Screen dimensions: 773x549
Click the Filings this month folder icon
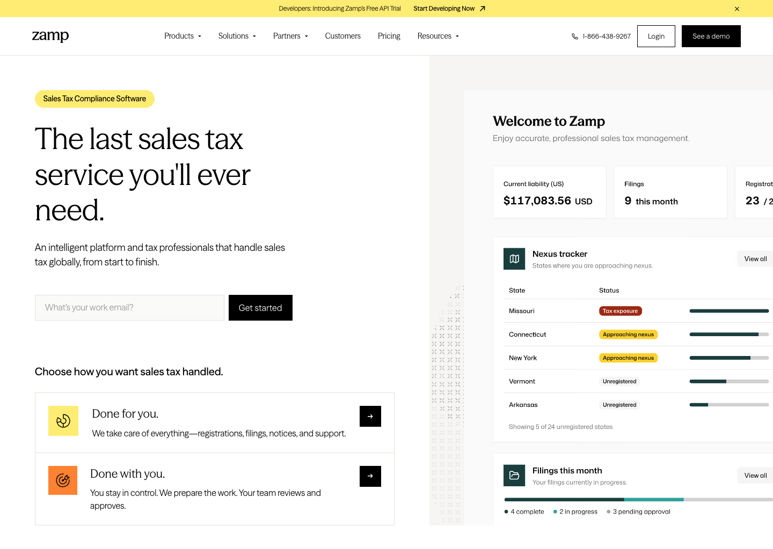[x=514, y=476]
